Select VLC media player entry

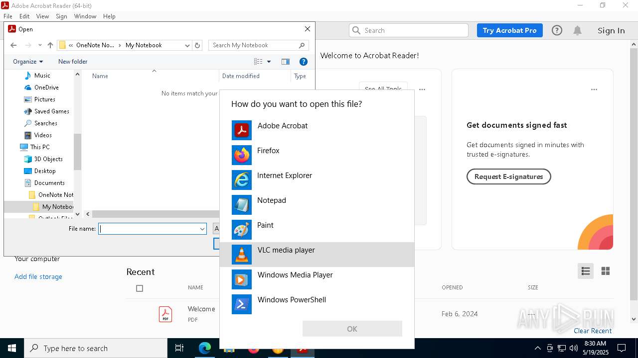click(317, 255)
